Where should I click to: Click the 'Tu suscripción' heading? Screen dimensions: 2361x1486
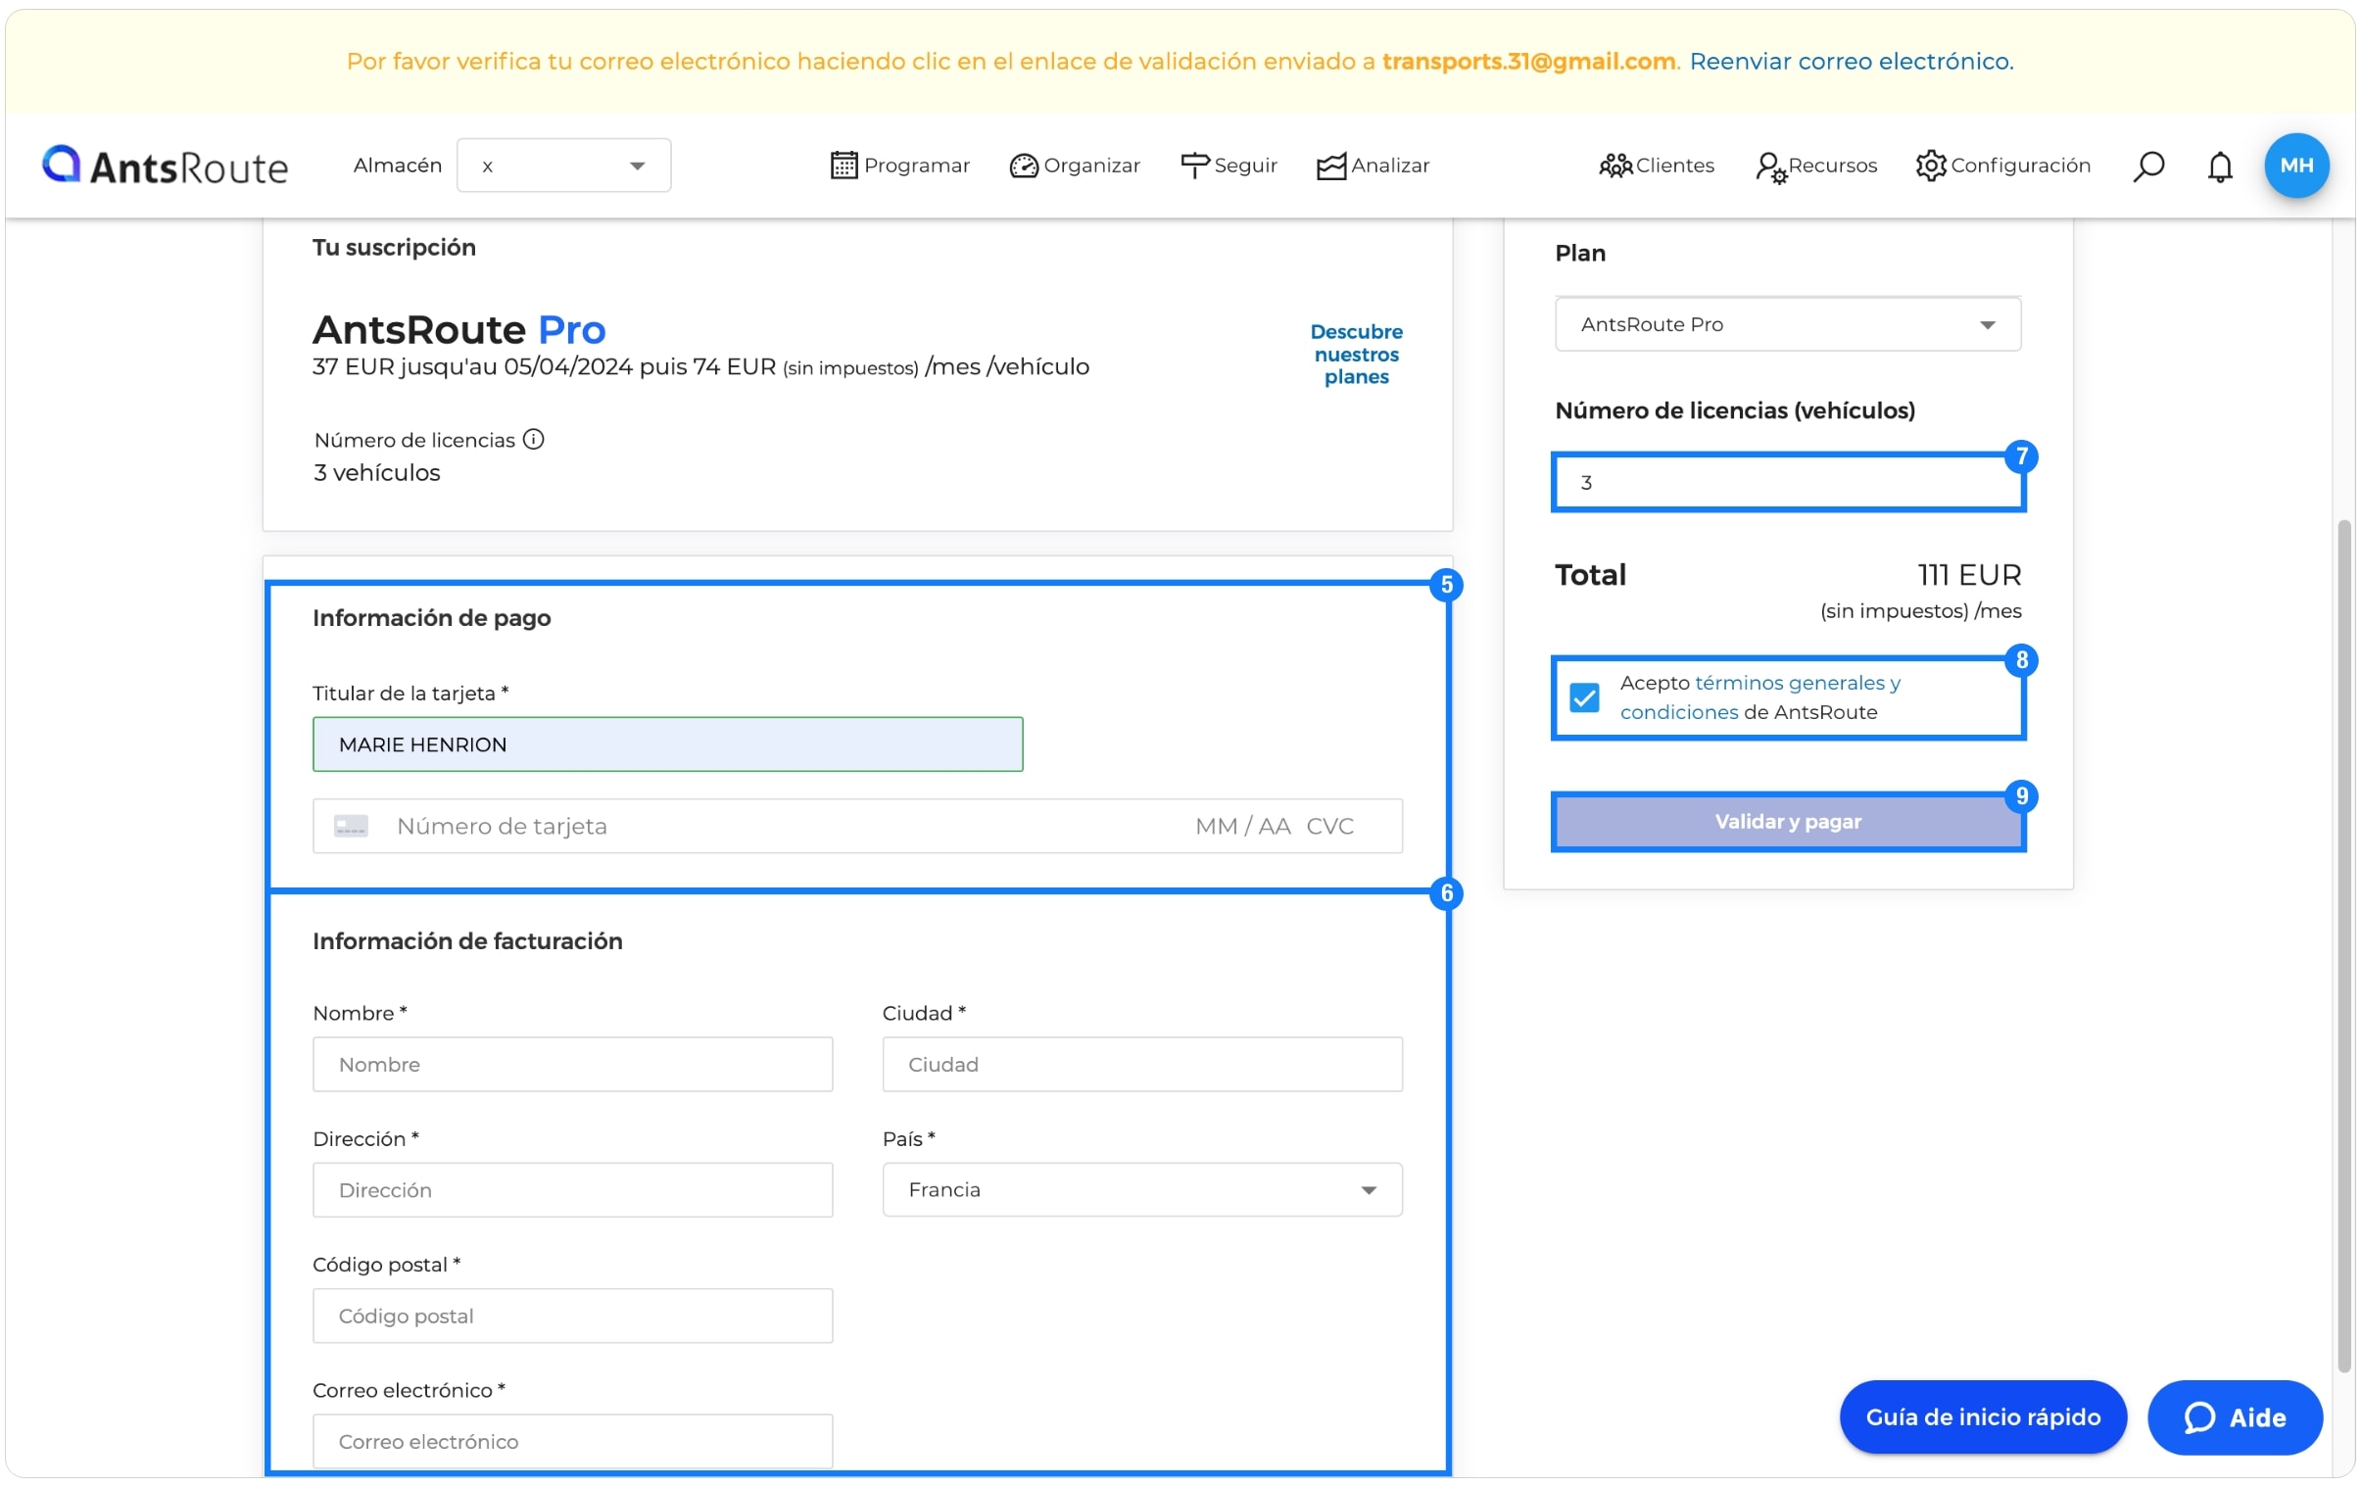click(x=394, y=247)
